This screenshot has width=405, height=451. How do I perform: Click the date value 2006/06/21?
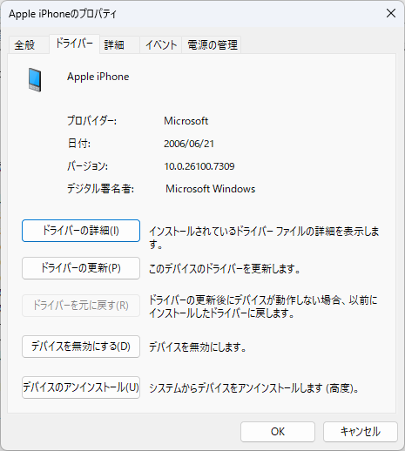pos(189,144)
